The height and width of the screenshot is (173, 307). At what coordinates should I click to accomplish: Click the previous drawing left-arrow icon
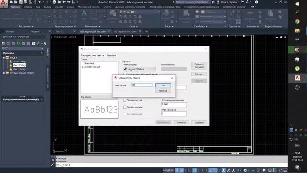coord(64,2)
